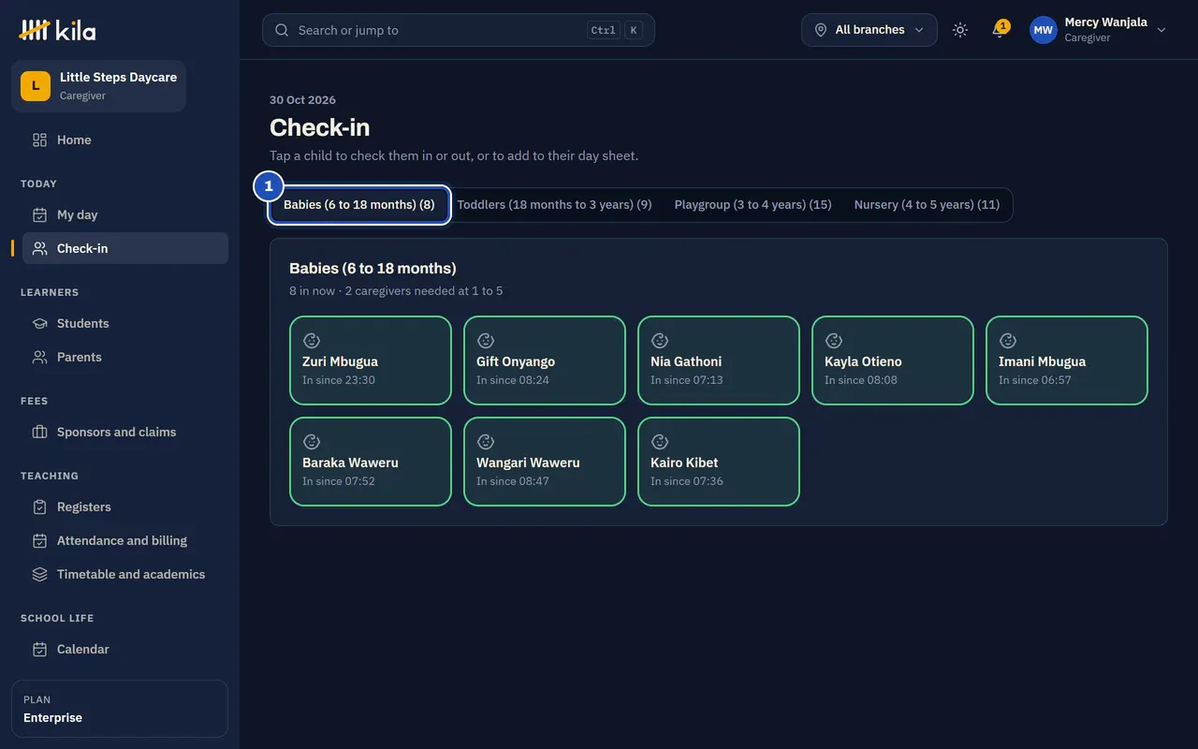Click the search magnifier icon

pyautogui.click(x=282, y=30)
